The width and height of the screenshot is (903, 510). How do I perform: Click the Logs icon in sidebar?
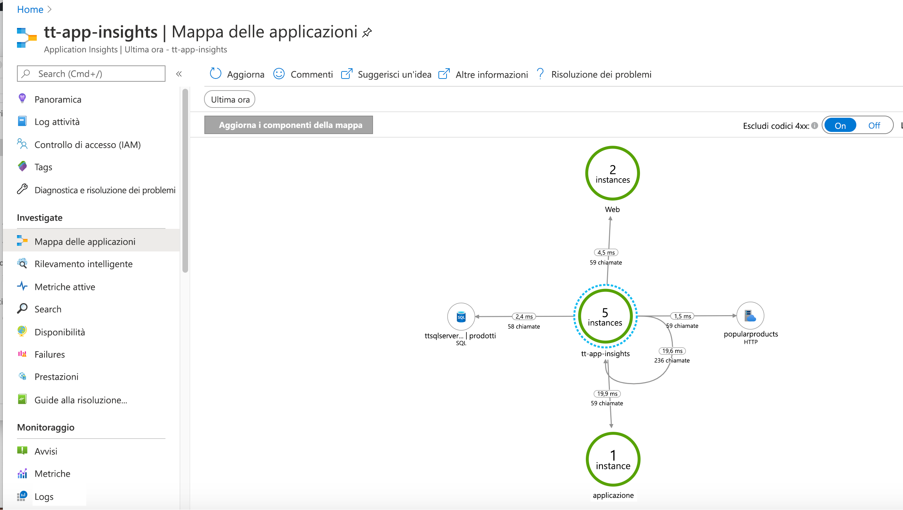(x=22, y=496)
